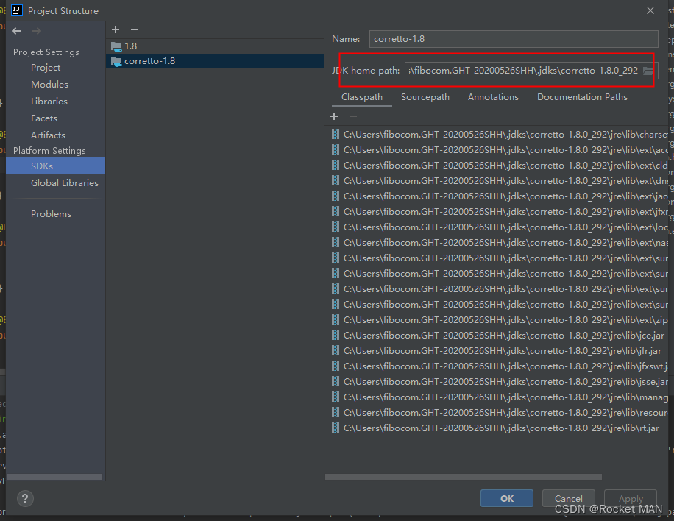Open the Annotations tab
The width and height of the screenshot is (674, 521).
[492, 96]
